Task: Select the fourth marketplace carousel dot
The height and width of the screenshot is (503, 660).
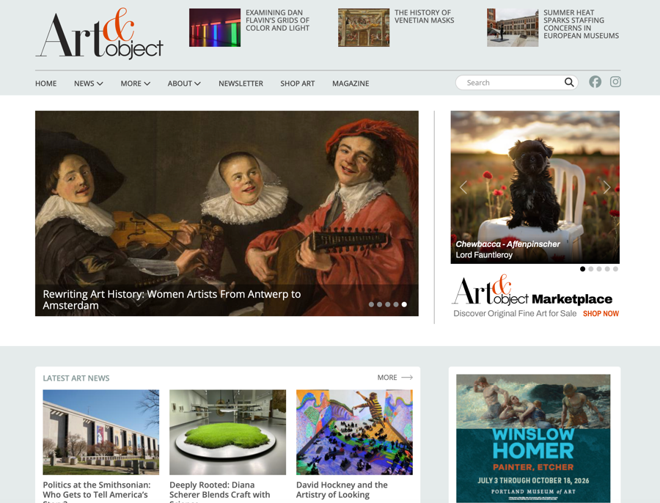Action: pos(607,269)
